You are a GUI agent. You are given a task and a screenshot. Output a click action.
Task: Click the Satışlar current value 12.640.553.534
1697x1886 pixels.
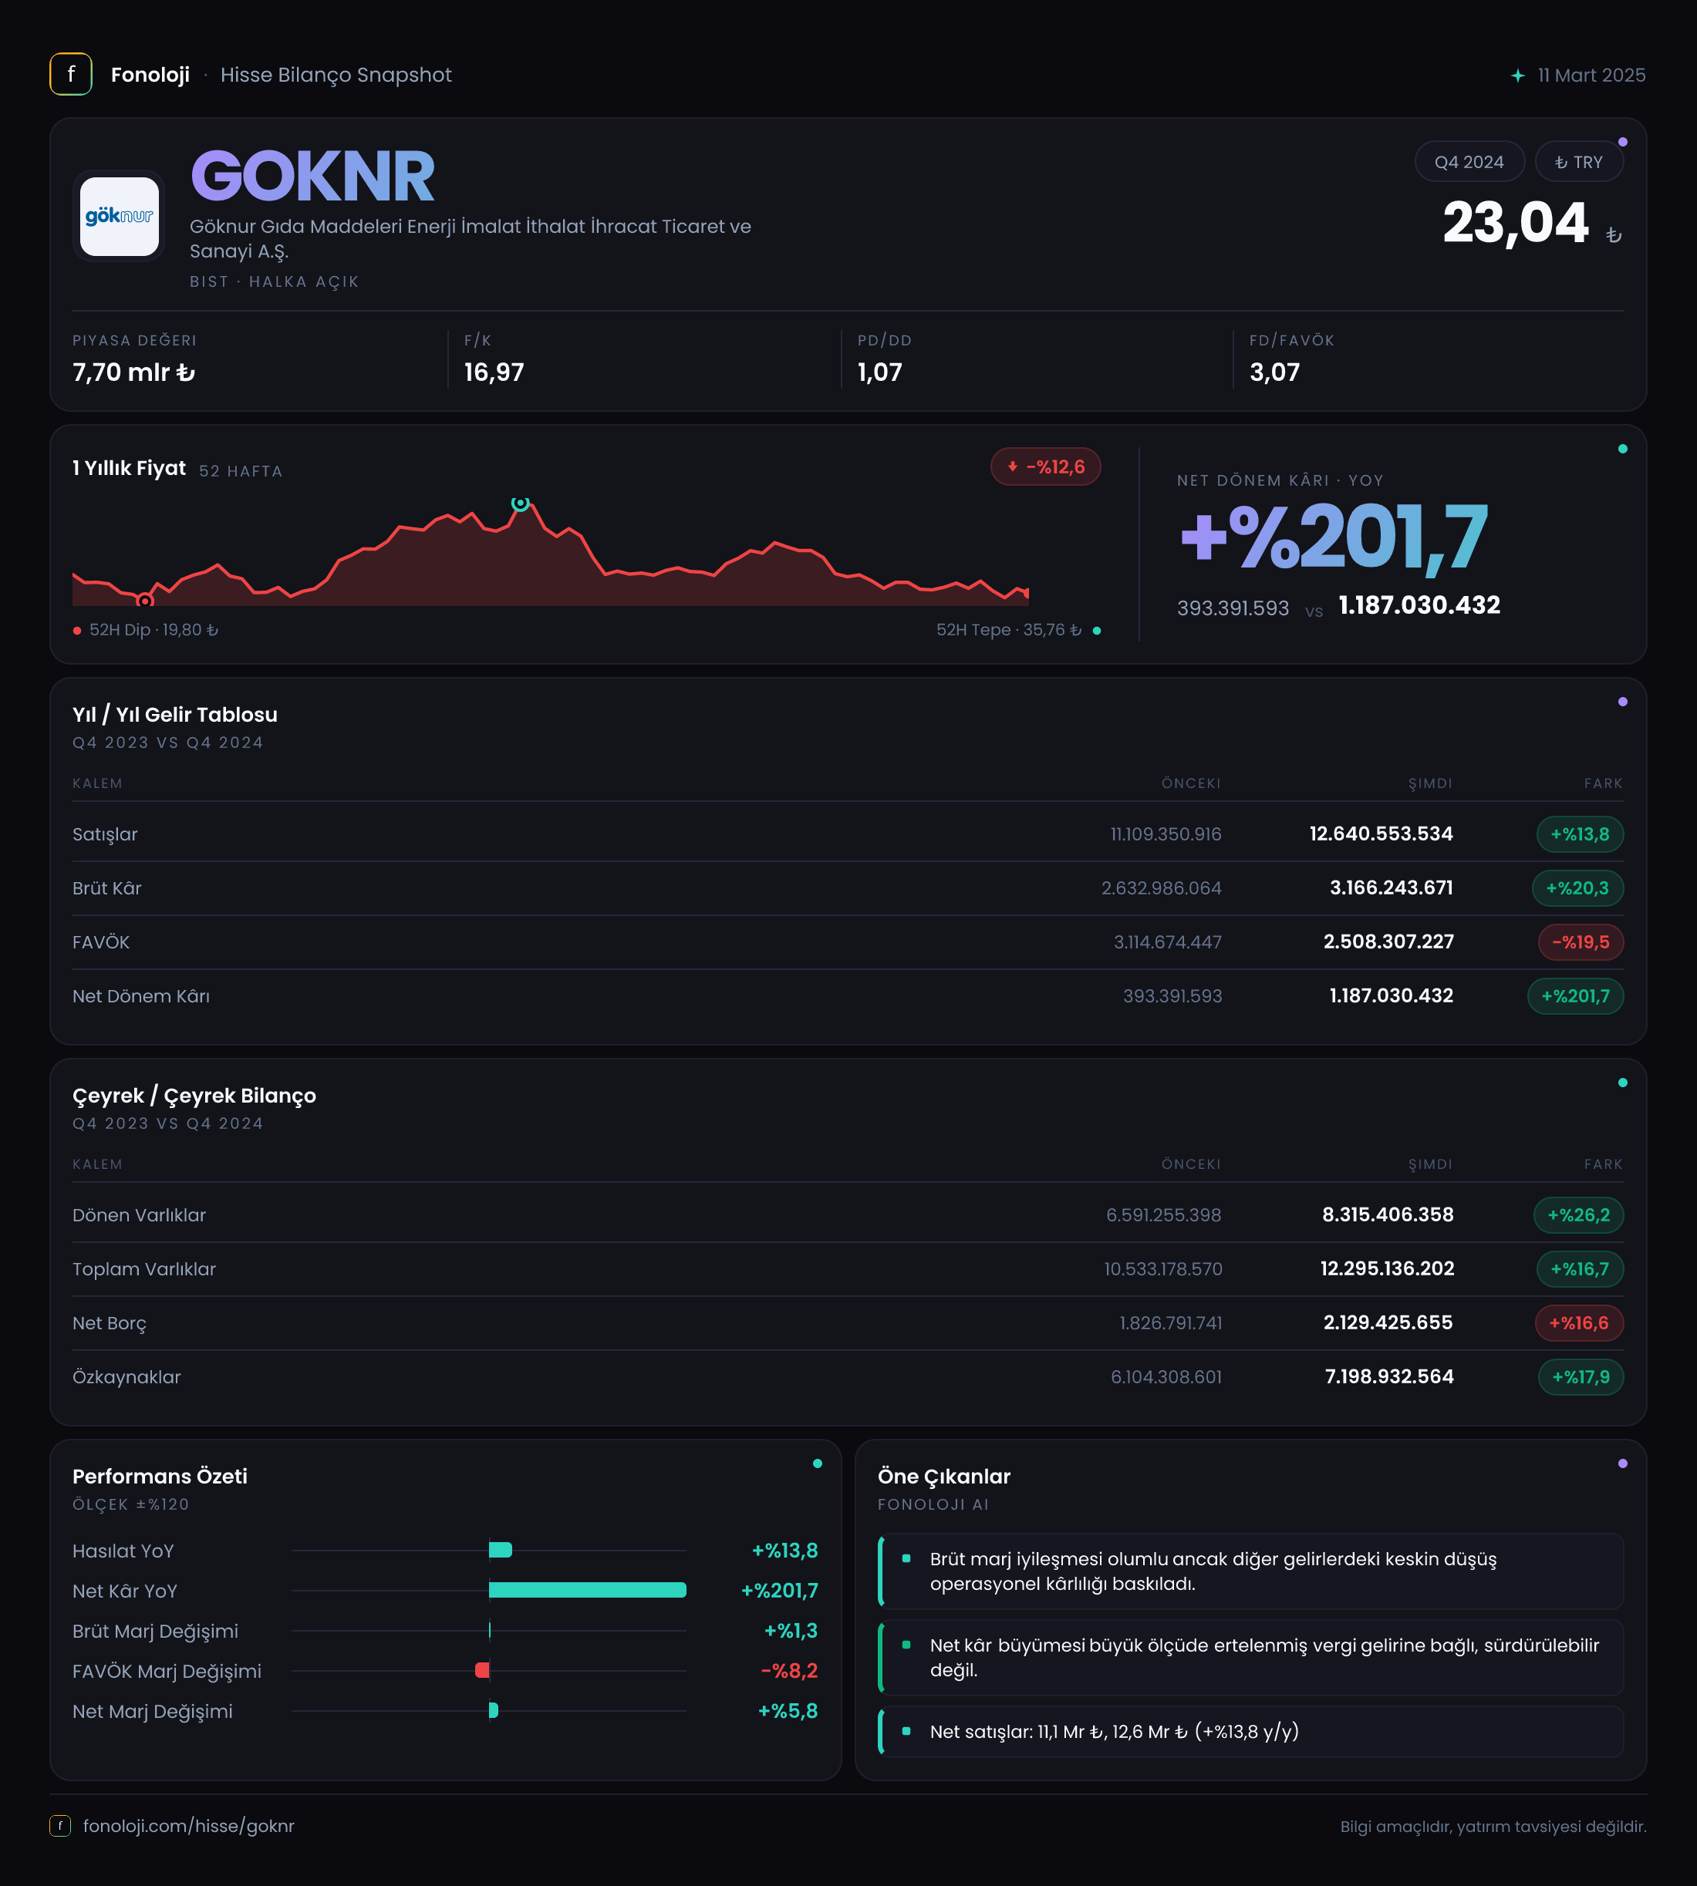[1381, 834]
